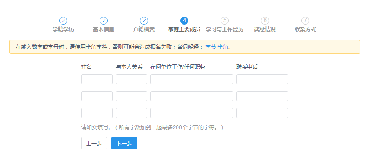This screenshot has height=167, width=369.
Task: Click the 联系电话 column header
Action: (247, 67)
